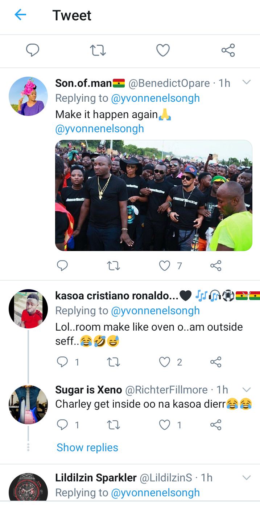
Task: Like Son.of.man's tweet with 7 likes
Action: pyautogui.click(x=165, y=266)
